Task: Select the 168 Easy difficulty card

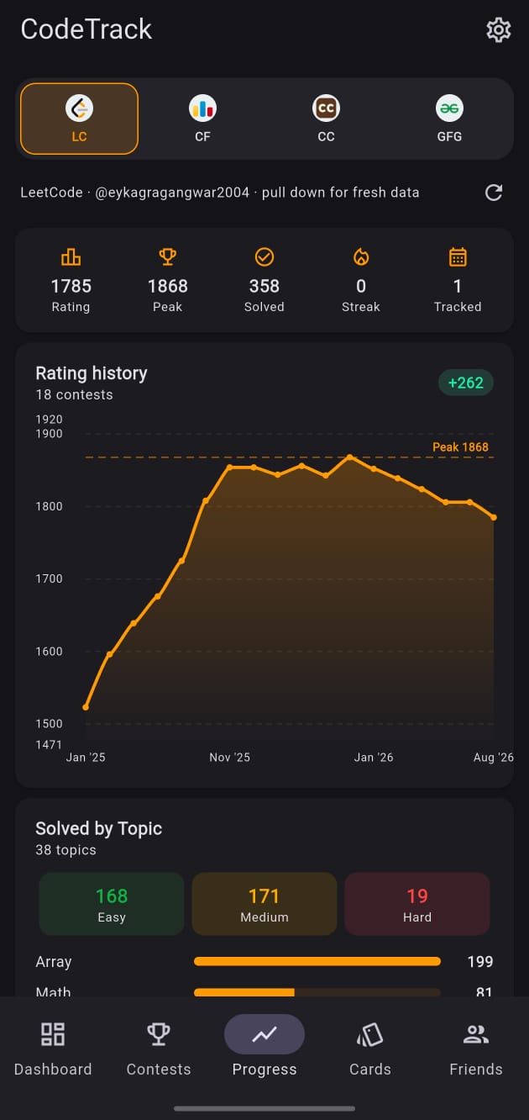Action: coord(112,904)
